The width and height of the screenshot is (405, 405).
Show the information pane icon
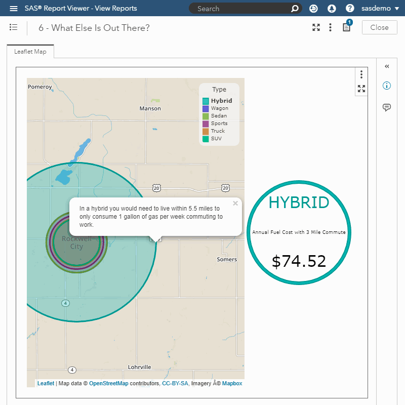pyautogui.click(x=387, y=86)
